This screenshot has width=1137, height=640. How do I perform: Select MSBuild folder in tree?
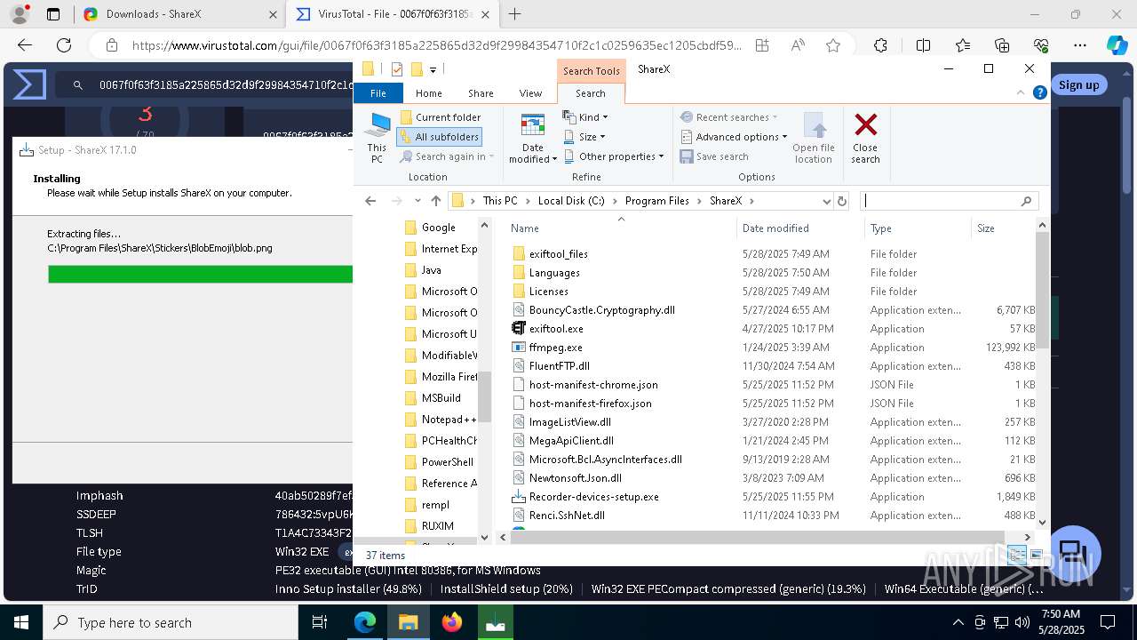441,398
